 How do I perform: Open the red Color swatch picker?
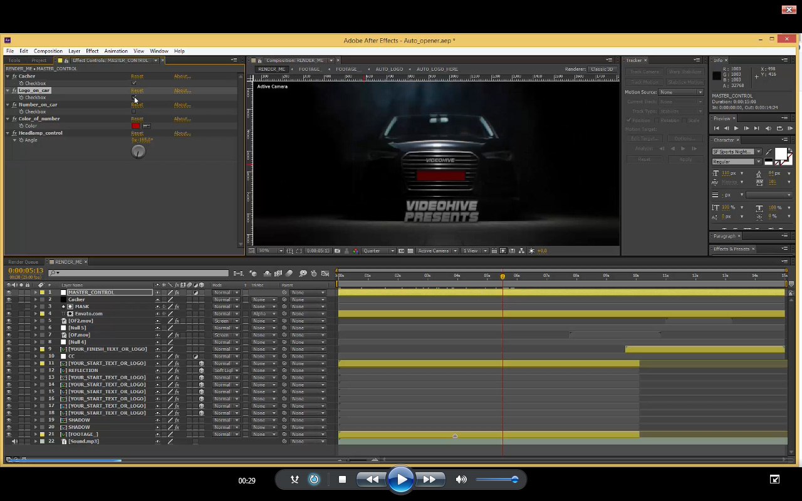coord(135,126)
